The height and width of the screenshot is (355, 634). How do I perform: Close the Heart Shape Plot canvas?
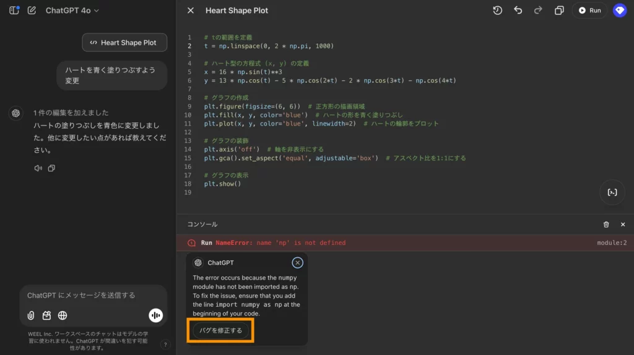coord(191,11)
